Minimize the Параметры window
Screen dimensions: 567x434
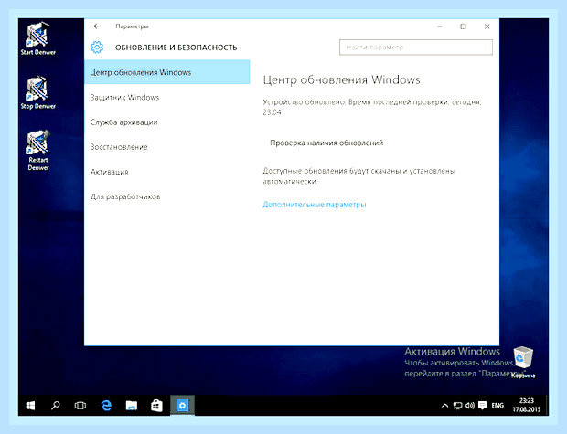click(439, 26)
